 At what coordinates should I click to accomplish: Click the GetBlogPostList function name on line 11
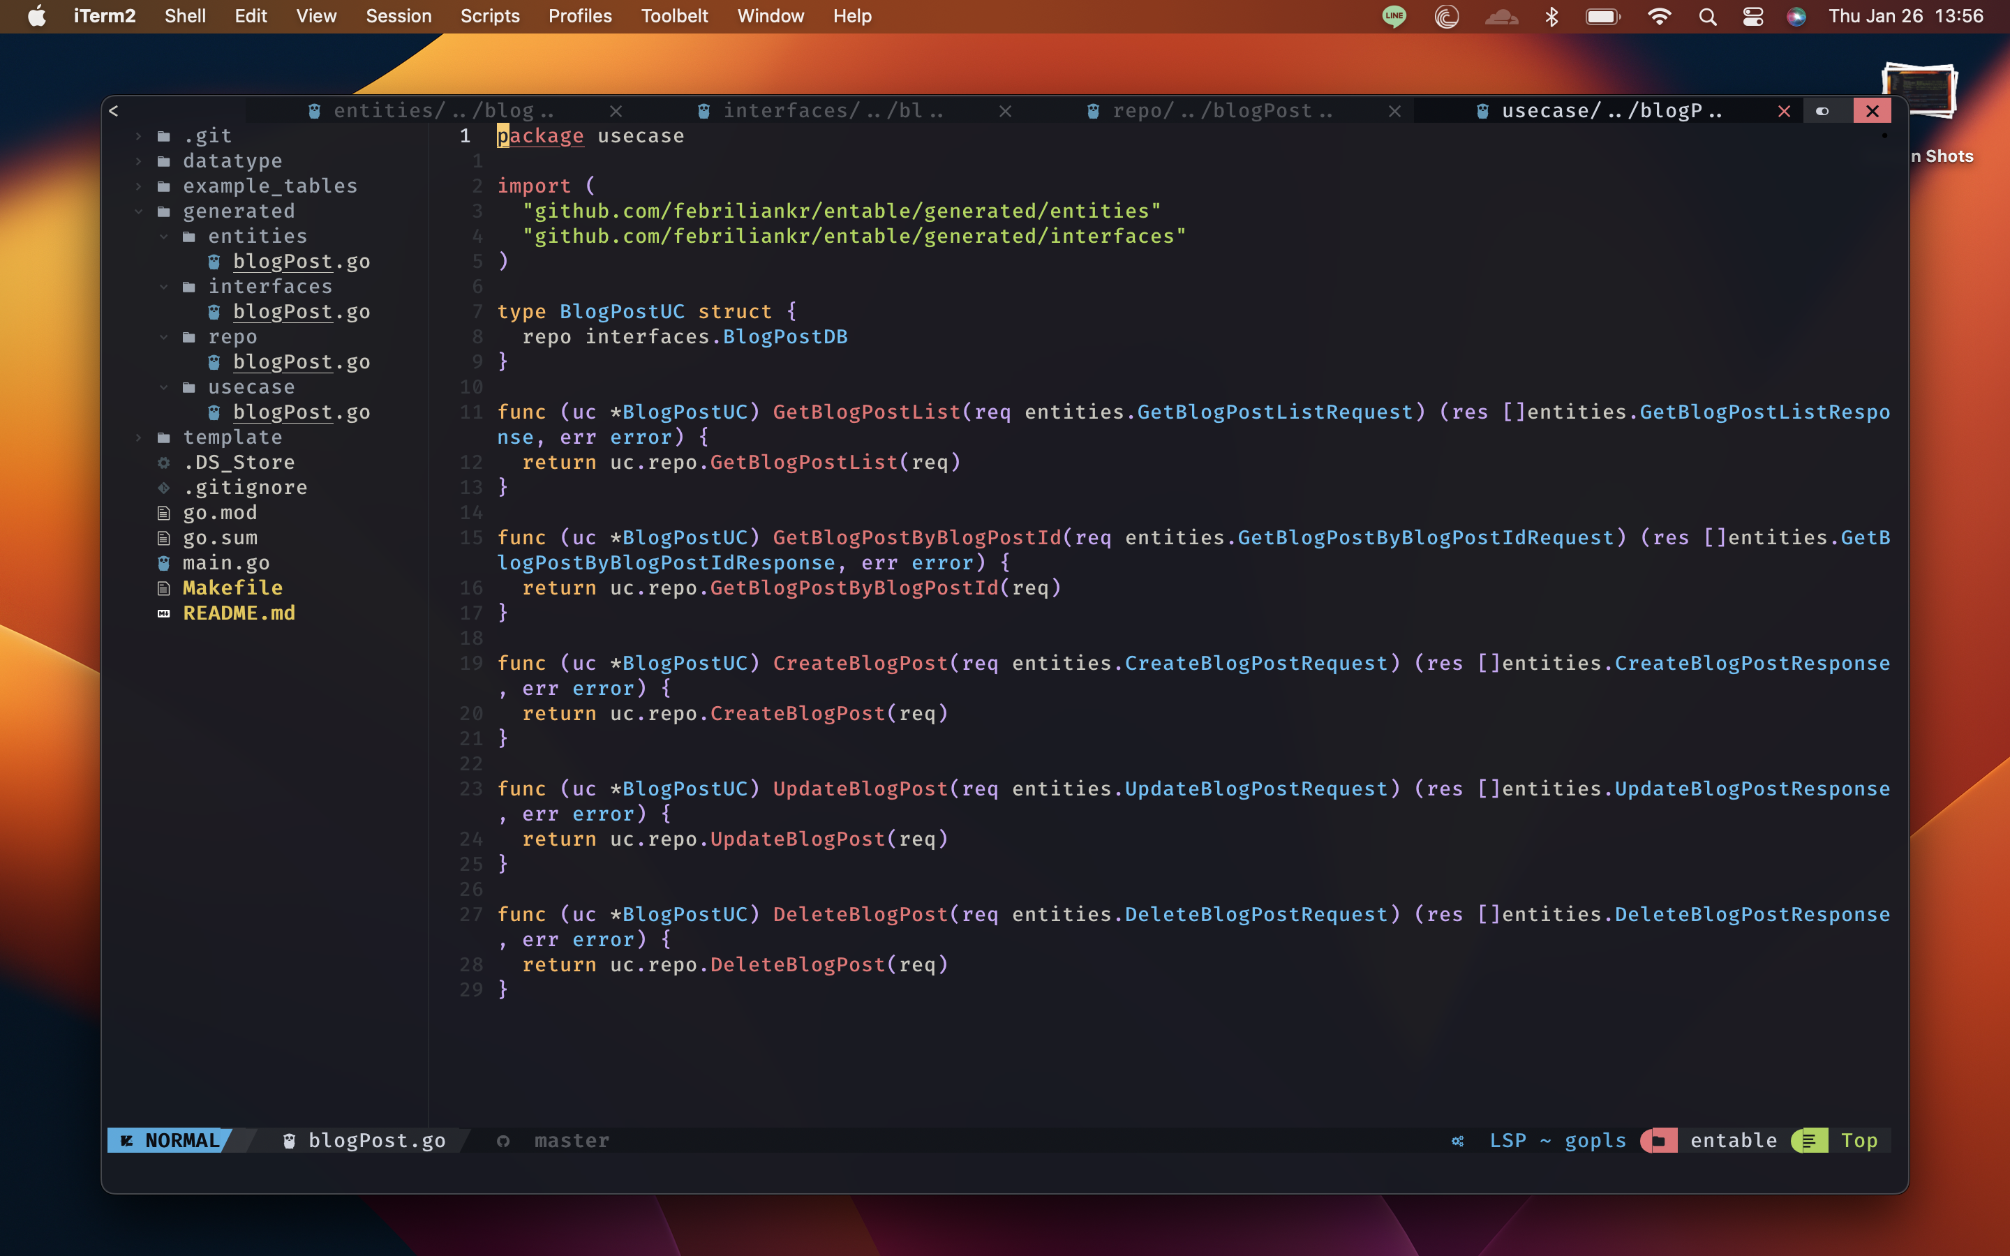(865, 412)
